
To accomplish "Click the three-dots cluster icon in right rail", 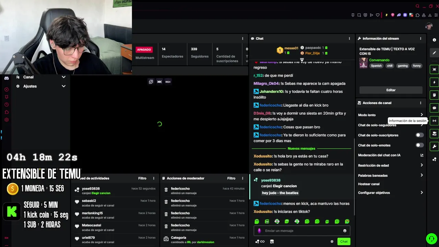I will [434, 159].
